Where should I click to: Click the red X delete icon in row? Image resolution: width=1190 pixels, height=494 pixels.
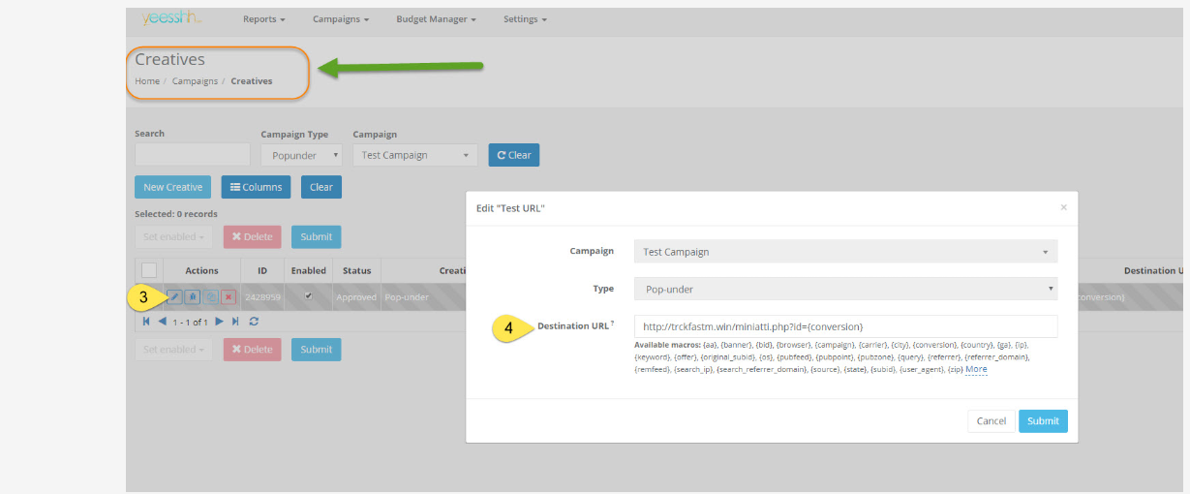[229, 297]
